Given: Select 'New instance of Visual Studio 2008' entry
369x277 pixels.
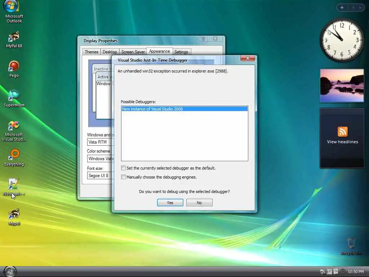Looking at the screenshot, I should pos(184,109).
